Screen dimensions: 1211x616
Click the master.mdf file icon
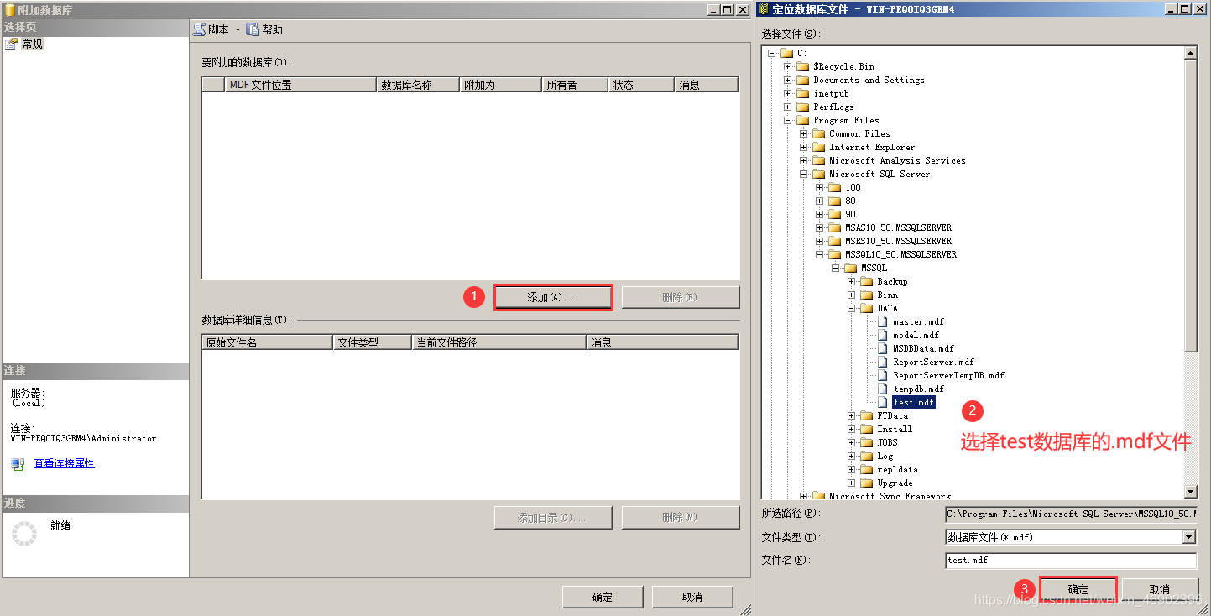pos(883,321)
